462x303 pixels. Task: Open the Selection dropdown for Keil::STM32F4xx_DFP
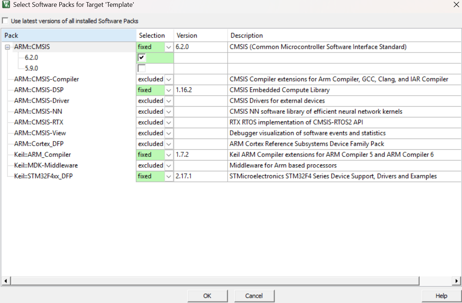pyautogui.click(x=169, y=176)
